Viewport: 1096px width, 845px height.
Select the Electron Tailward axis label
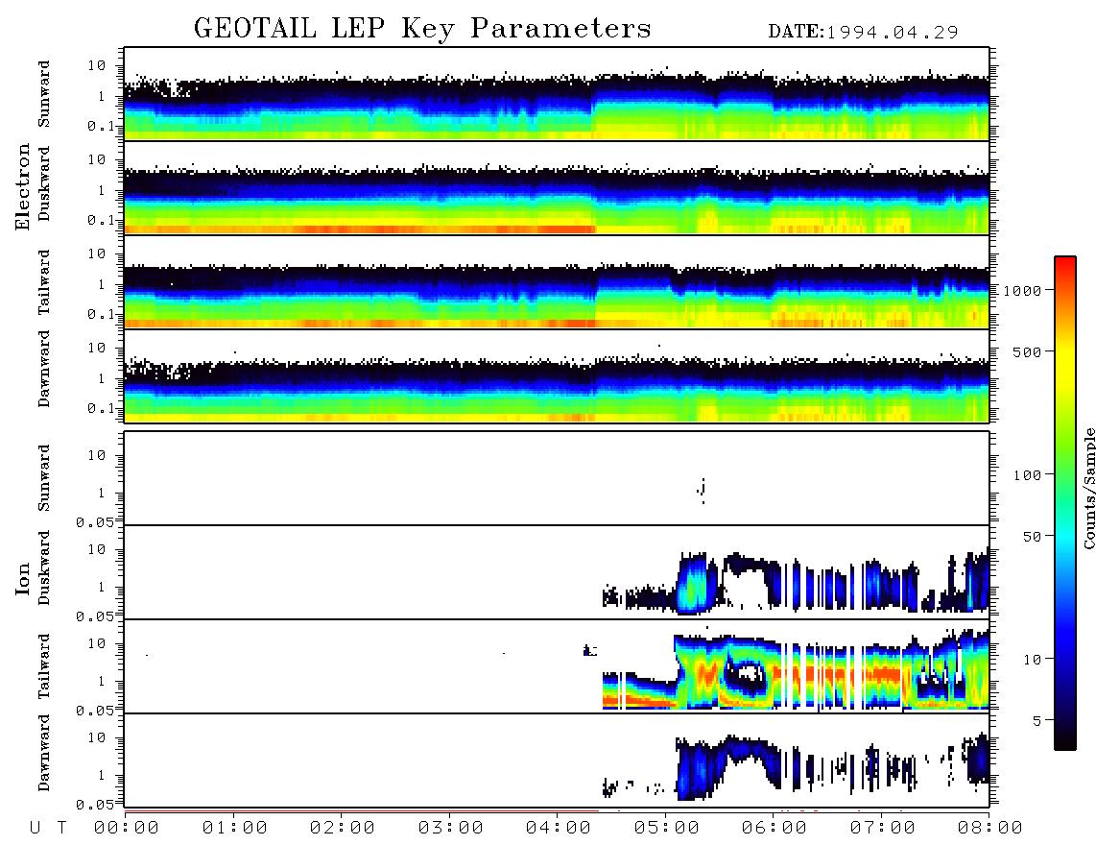(44, 281)
